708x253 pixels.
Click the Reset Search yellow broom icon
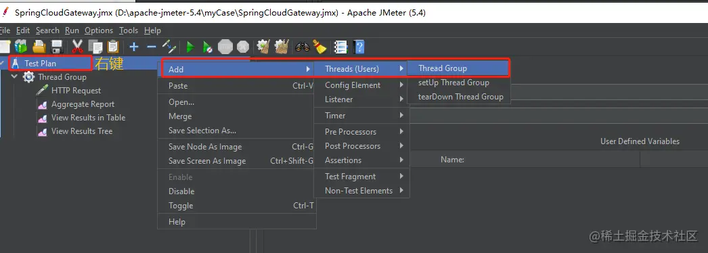point(319,47)
